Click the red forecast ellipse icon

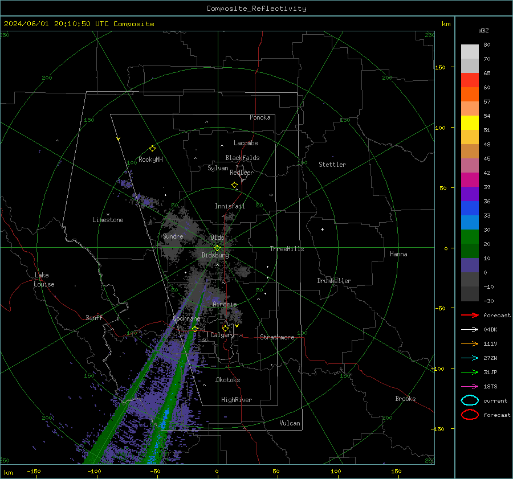point(470,415)
